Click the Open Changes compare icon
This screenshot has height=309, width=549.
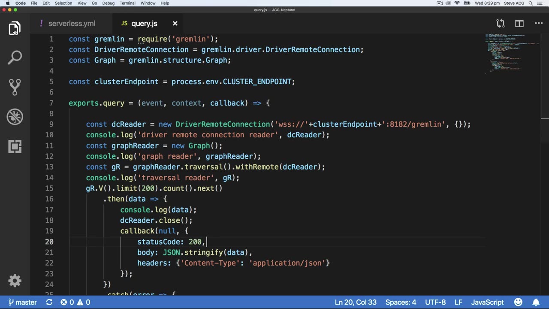click(500, 24)
